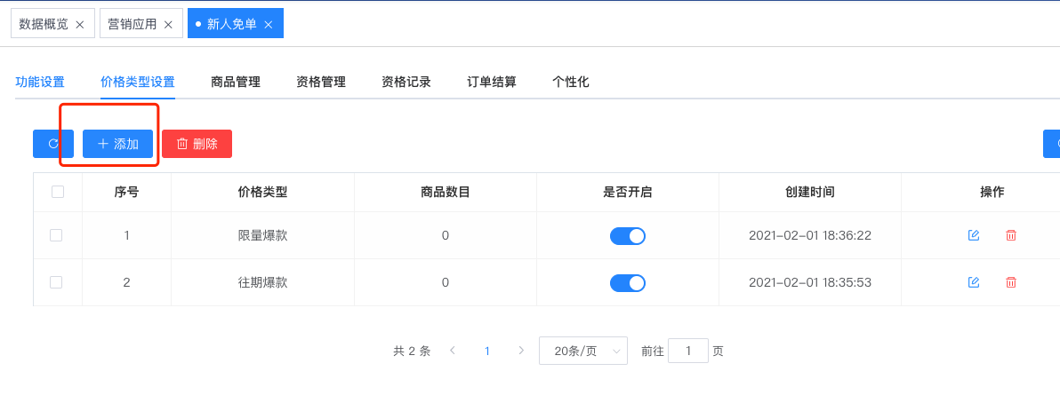Image resolution: width=1060 pixels, height=411 pixels.
Task: Toggle select-all checkbox in table header
Action: click(x=58, y=192)
